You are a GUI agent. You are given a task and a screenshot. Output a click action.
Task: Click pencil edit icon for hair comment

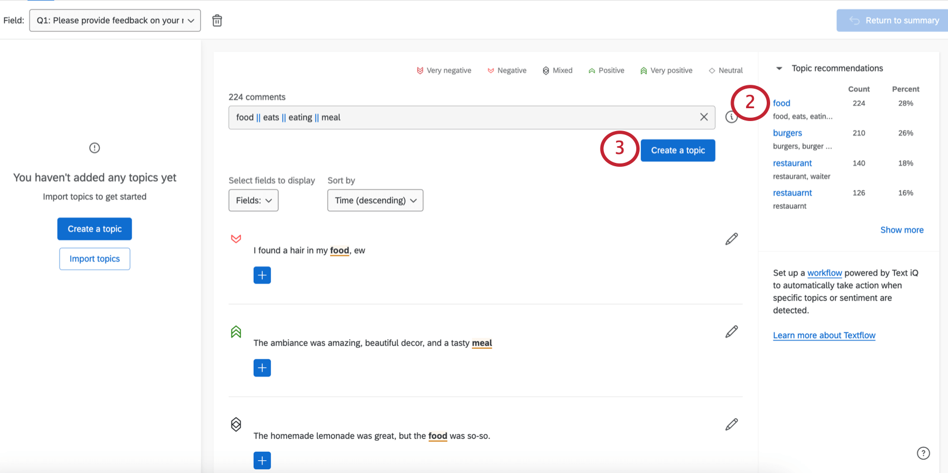coord(731,239)
